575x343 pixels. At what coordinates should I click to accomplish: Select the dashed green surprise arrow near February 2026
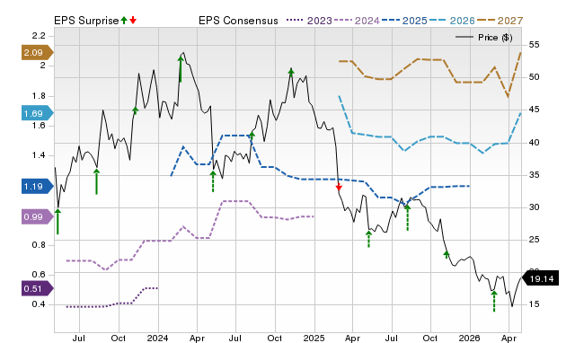[494, 301]
